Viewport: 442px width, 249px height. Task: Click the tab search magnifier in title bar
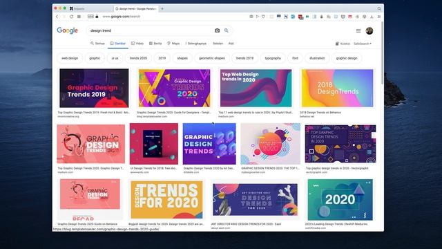[x=379, y=9]
